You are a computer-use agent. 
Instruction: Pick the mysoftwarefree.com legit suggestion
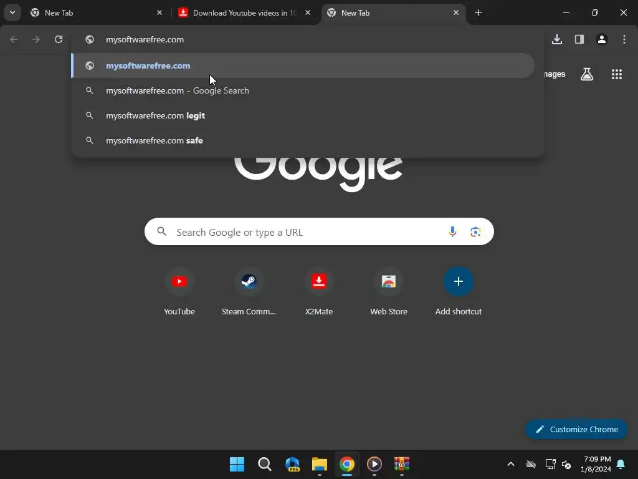[303, 115]
